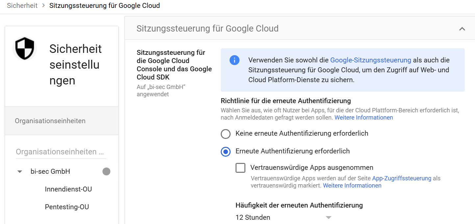
Task: Click 'Sicherheit' in the breadcrumb
Action: [22, 5]
